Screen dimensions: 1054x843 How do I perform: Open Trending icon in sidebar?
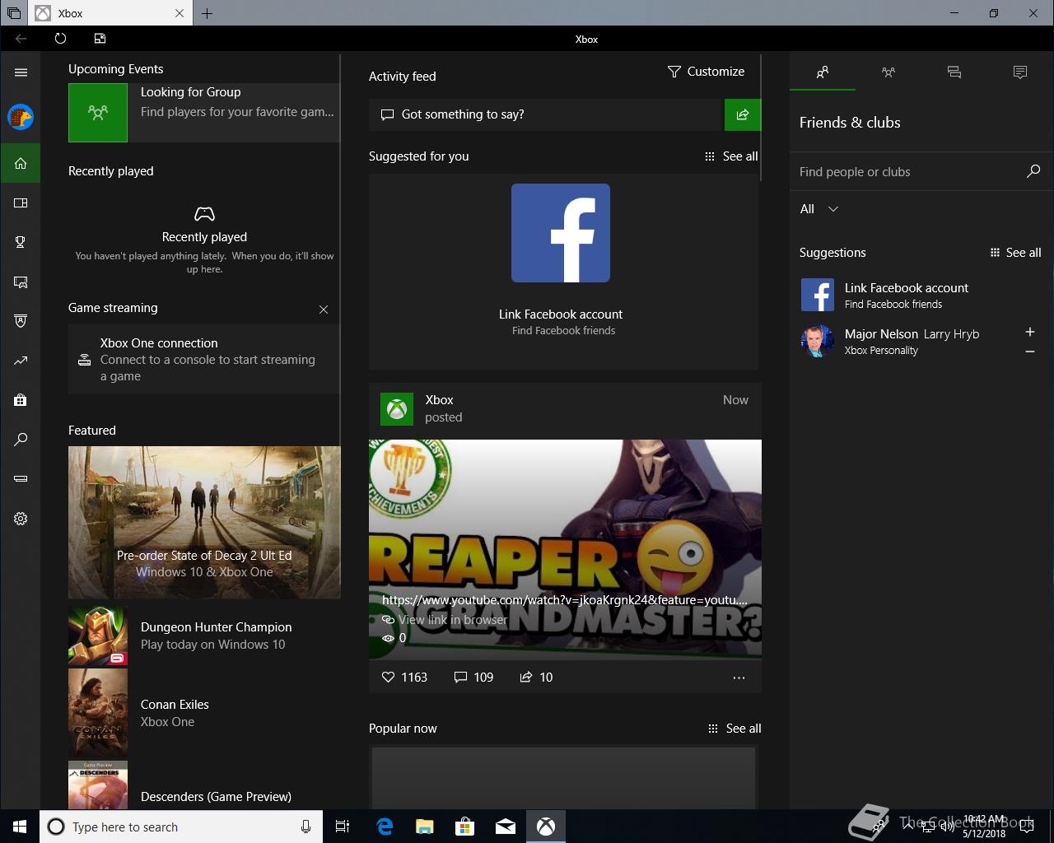coord(21,361)
